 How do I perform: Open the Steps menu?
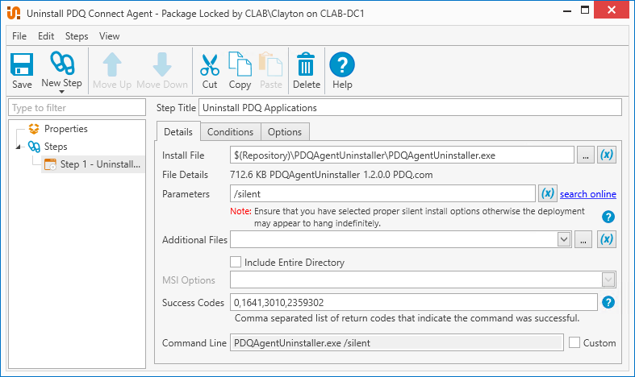click(77, 36)
